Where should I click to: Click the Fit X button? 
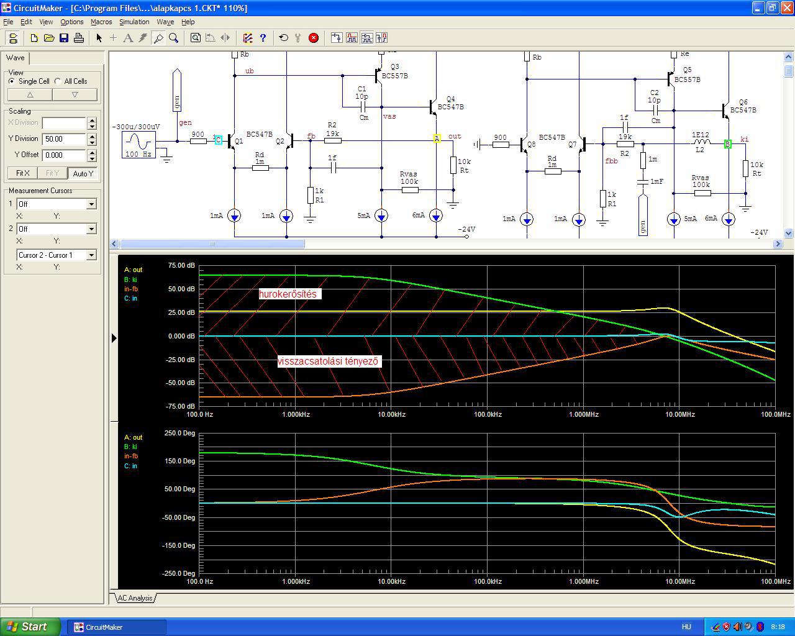click(22, 173)
